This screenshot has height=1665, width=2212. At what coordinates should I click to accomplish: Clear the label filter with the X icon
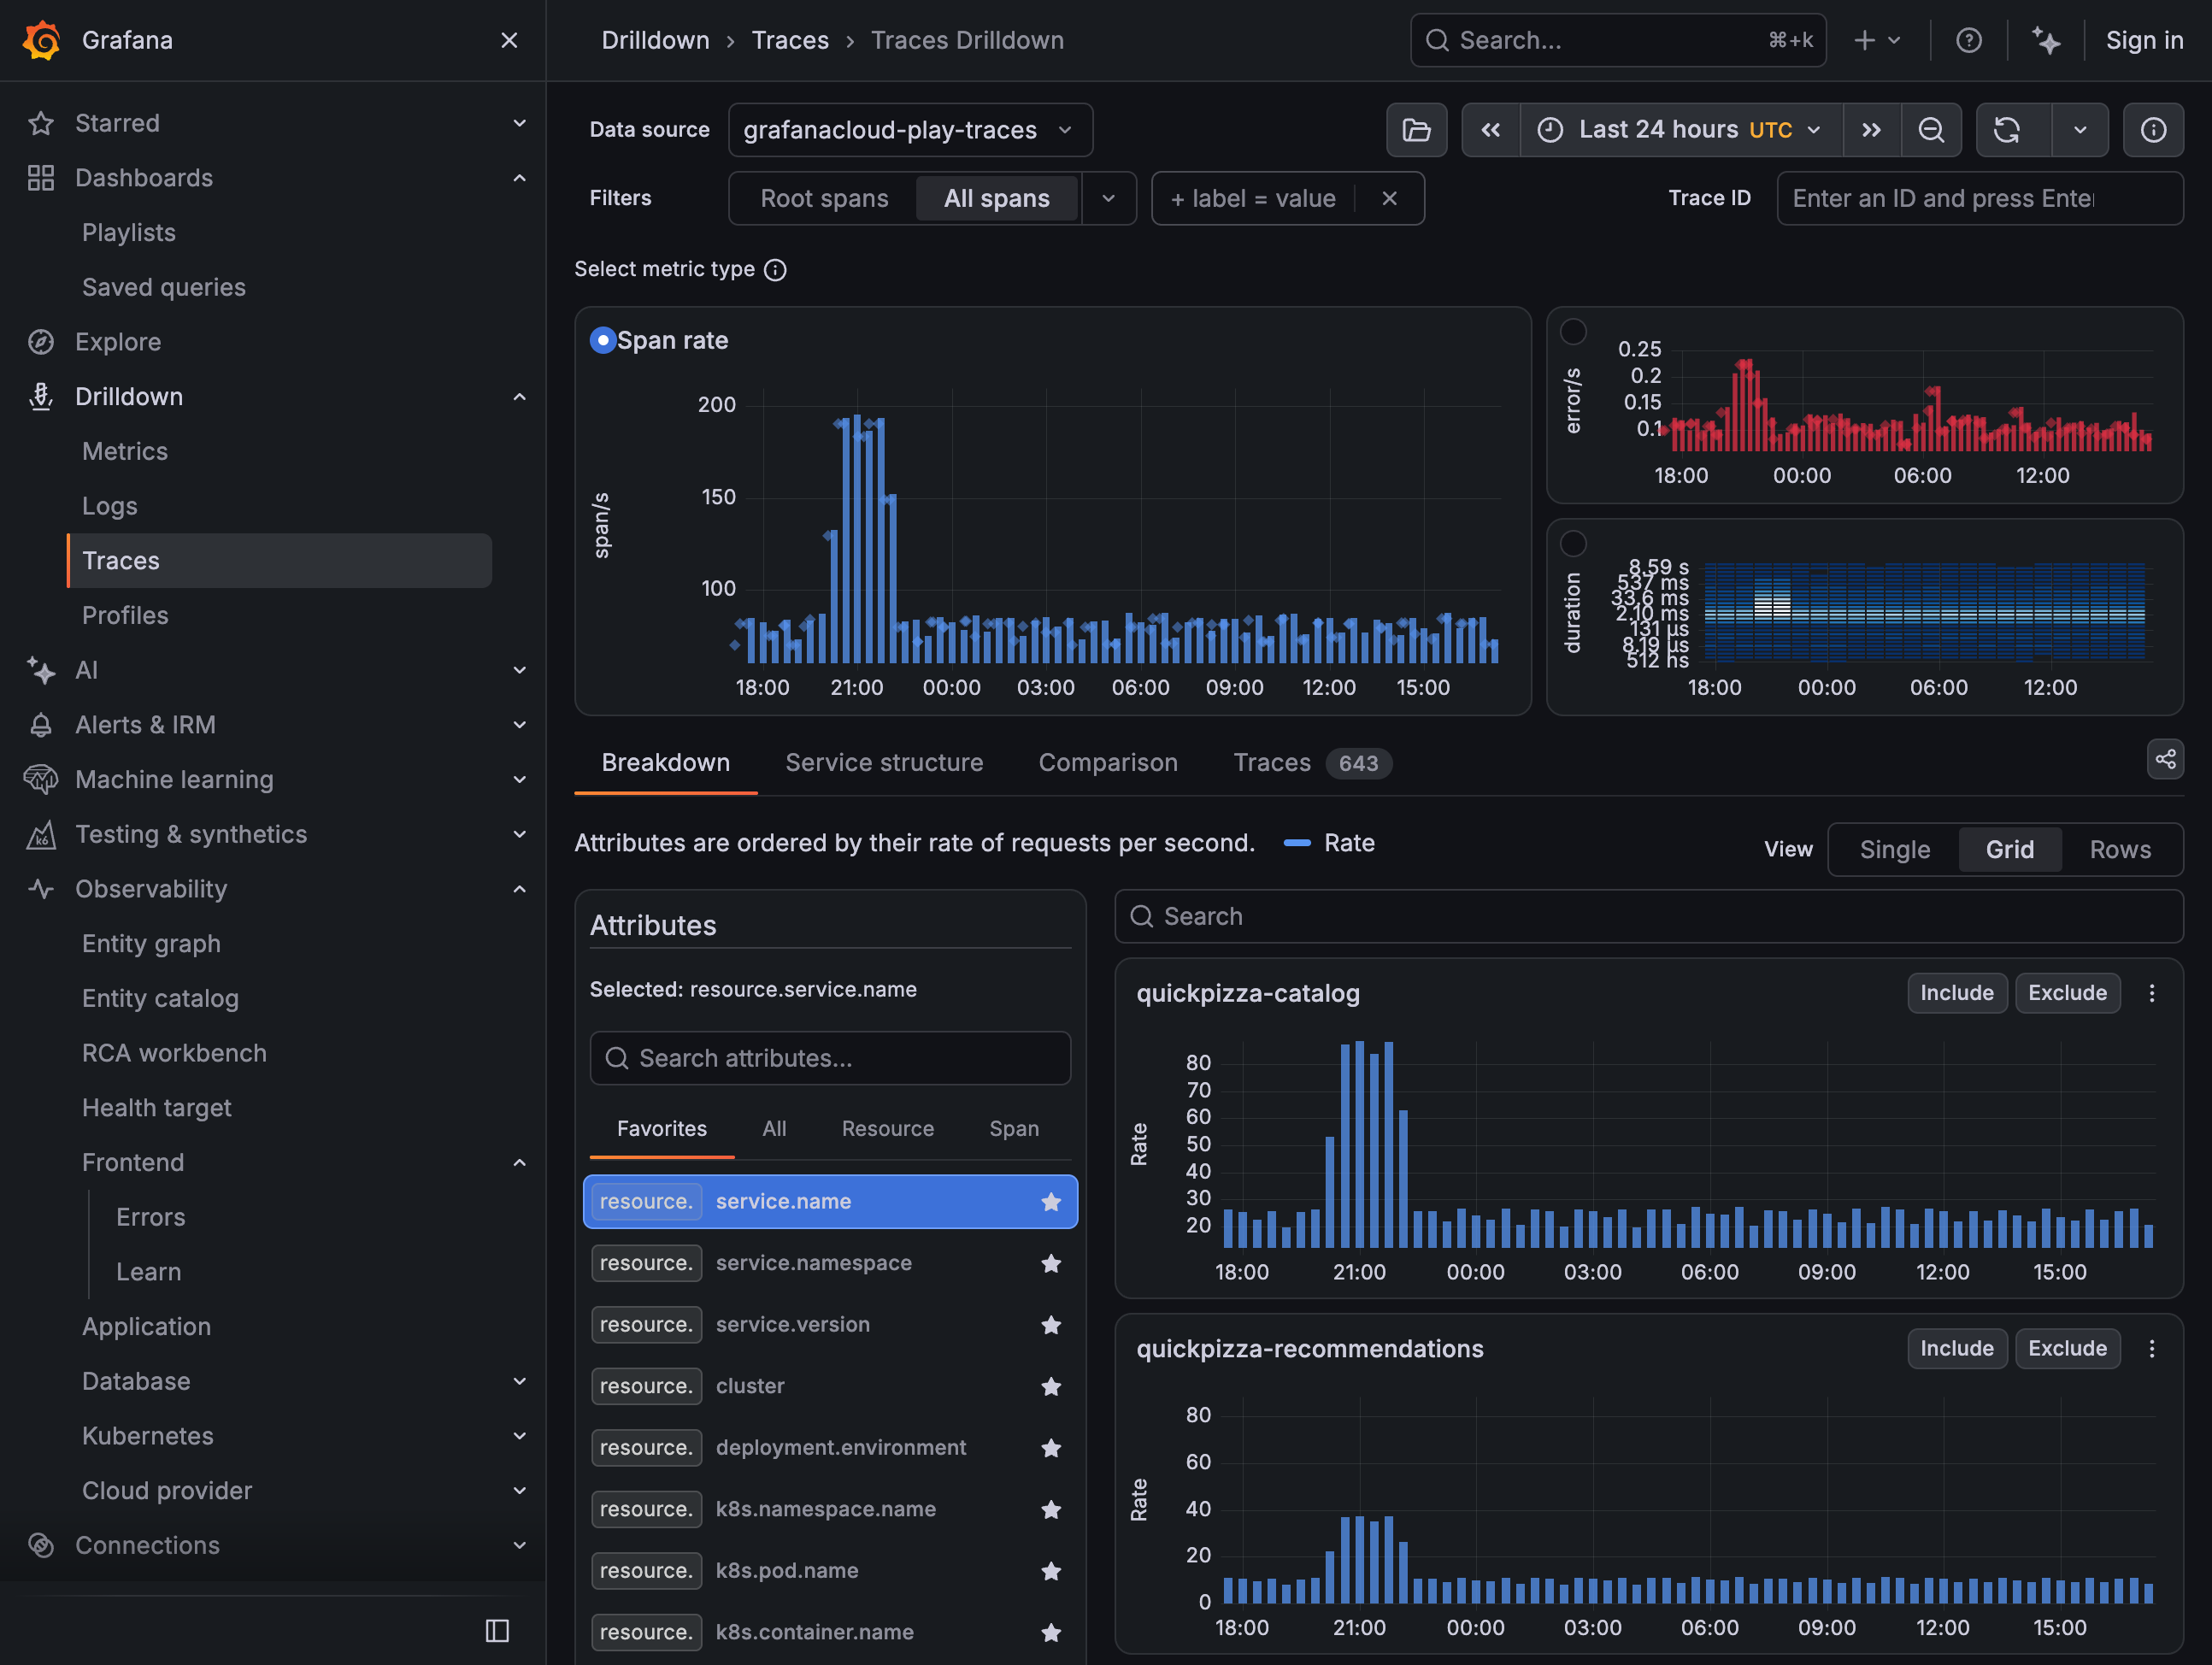click(1389, 198)
